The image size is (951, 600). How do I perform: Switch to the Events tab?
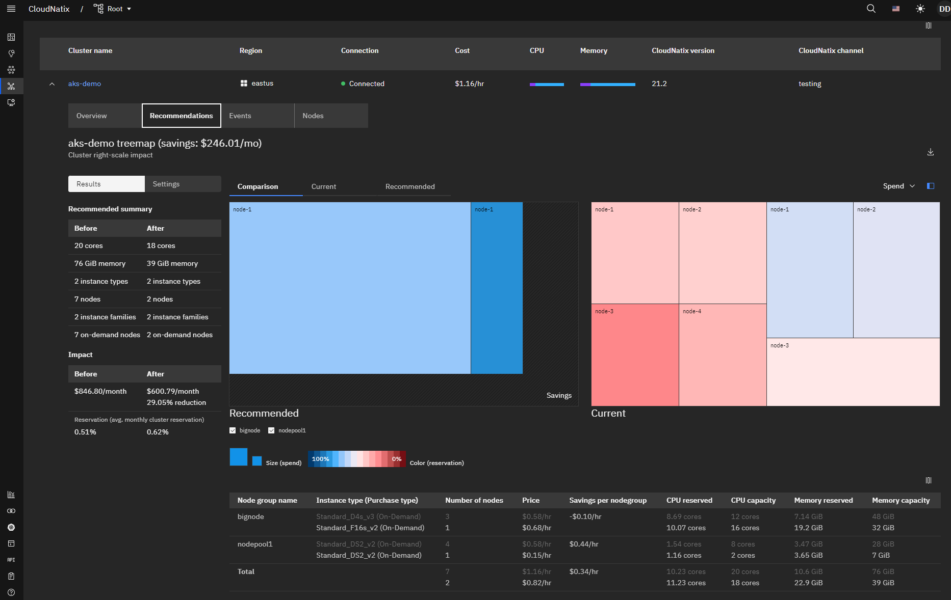coord(240,116)
